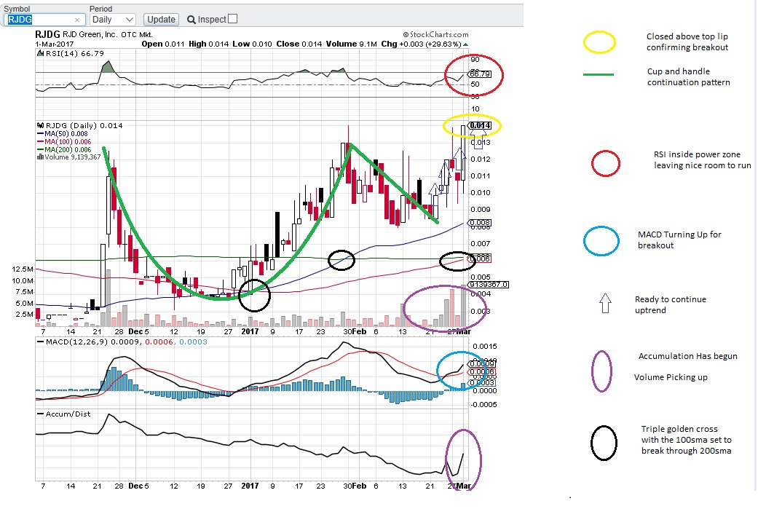This screenshot has width=766, height=509.
Task: Click the 0.011 price axis label
Action: pyautogui.click(x=481, y=175)
